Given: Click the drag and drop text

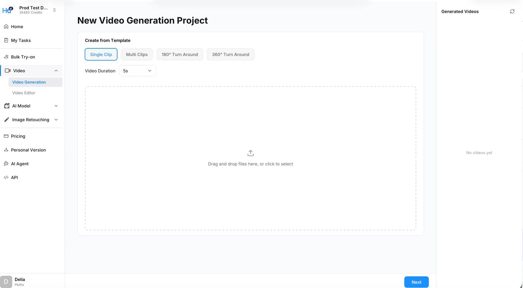Looking at the screenshot, I should (251, 164).
